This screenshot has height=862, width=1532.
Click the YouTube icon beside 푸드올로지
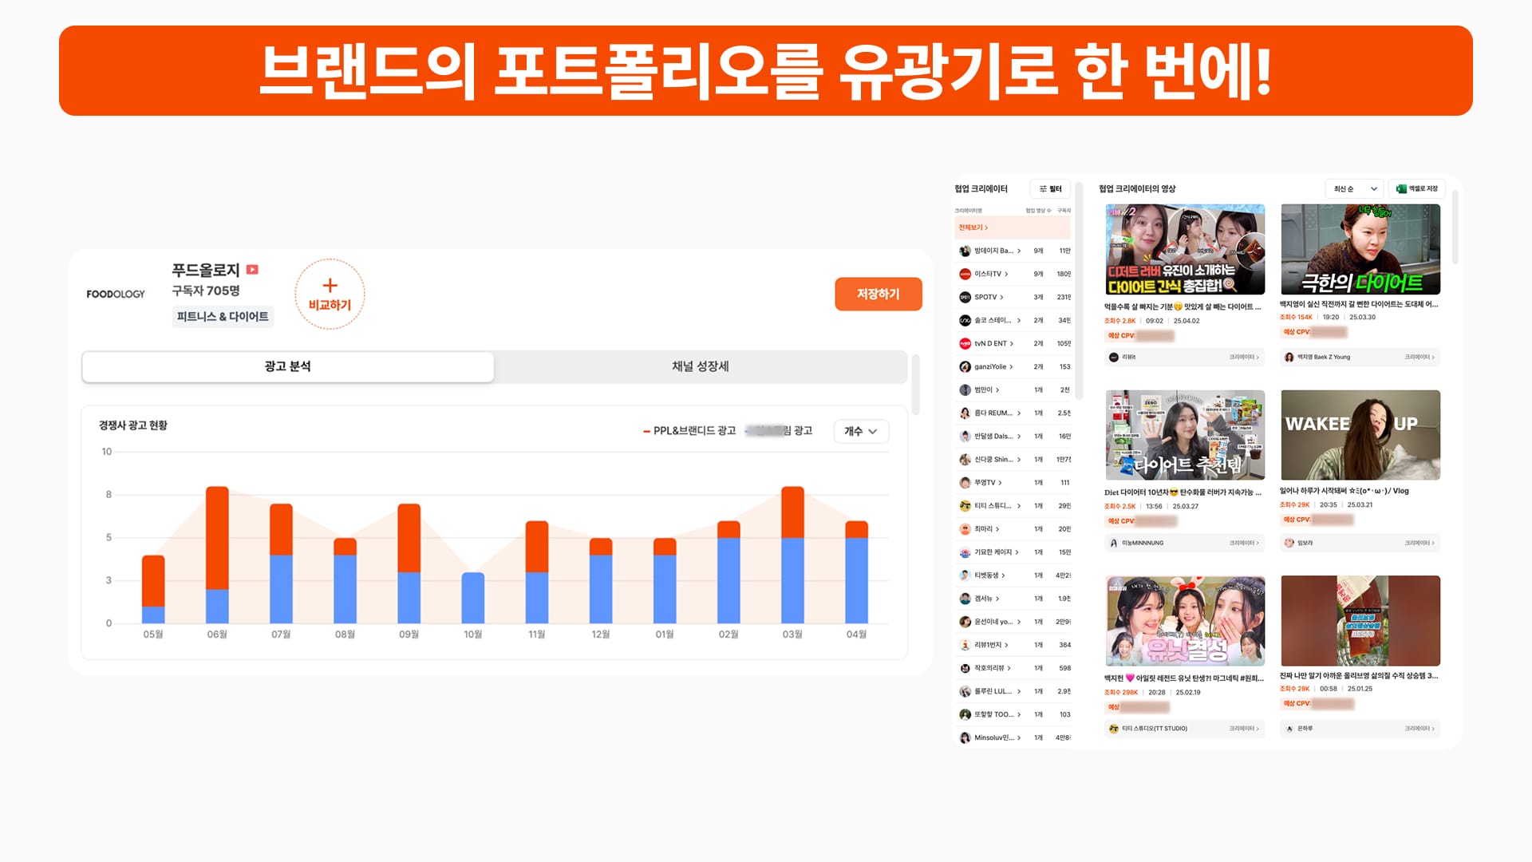252,270
